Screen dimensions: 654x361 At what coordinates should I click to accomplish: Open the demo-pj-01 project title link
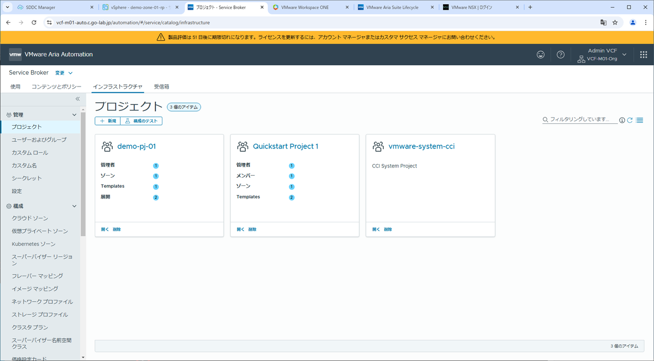(137, 146)
